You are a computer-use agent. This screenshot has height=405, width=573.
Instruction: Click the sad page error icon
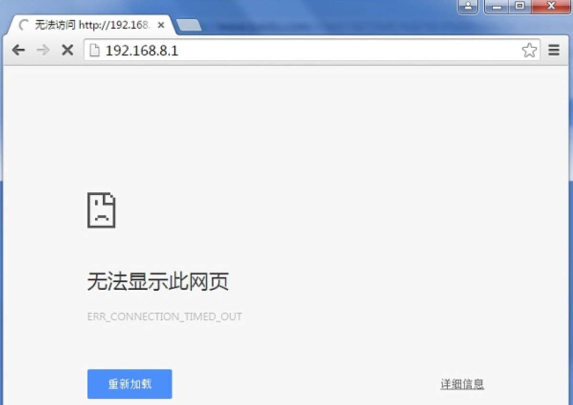(x=101, y=210)
